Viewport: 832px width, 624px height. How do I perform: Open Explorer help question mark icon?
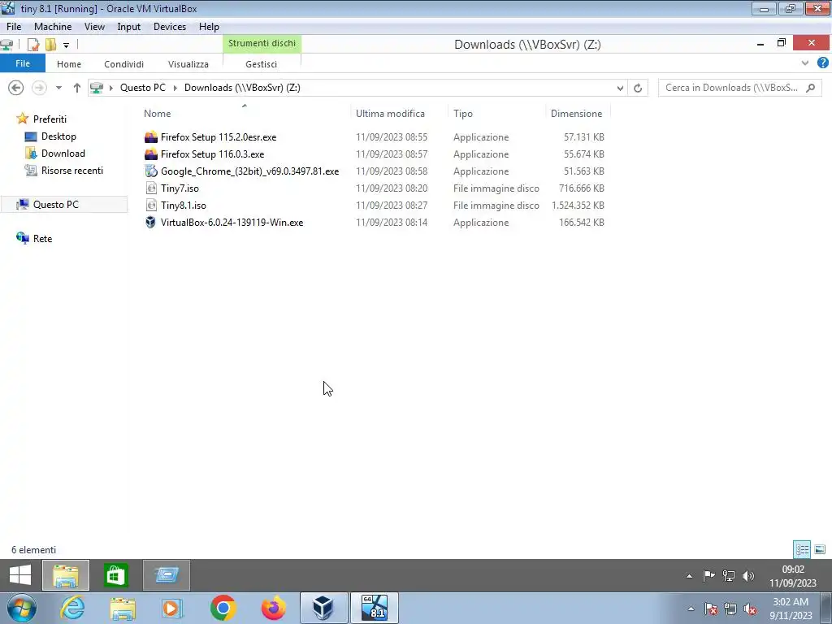(x=822, y=63)
